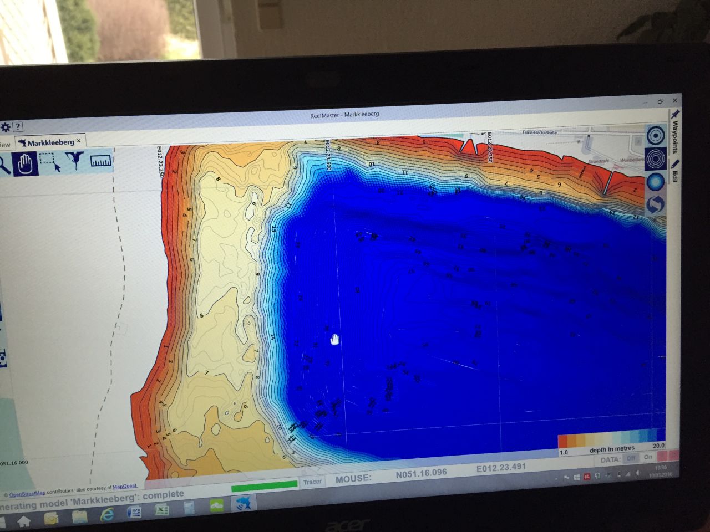
Task: Pick the ruler measure tool
Action: click(x=100, y=161)
